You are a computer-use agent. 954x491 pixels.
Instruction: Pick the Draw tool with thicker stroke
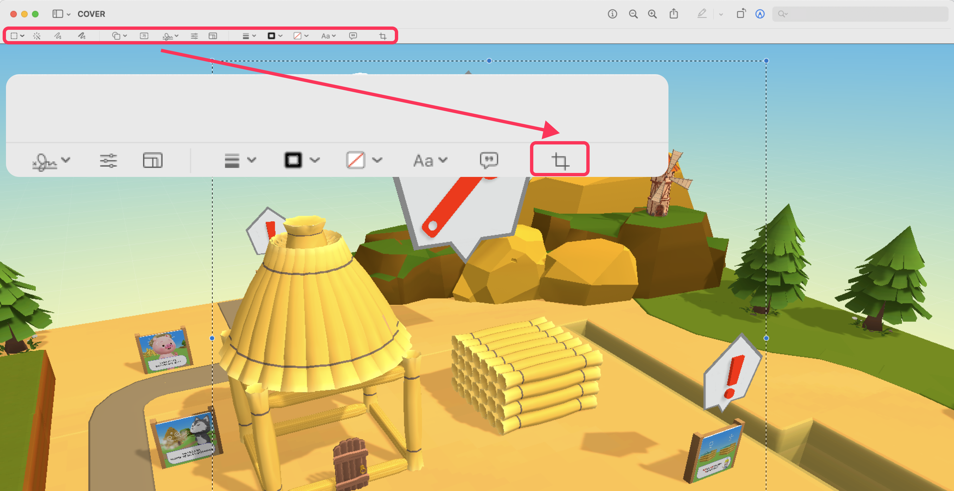[x=82, y=36]
